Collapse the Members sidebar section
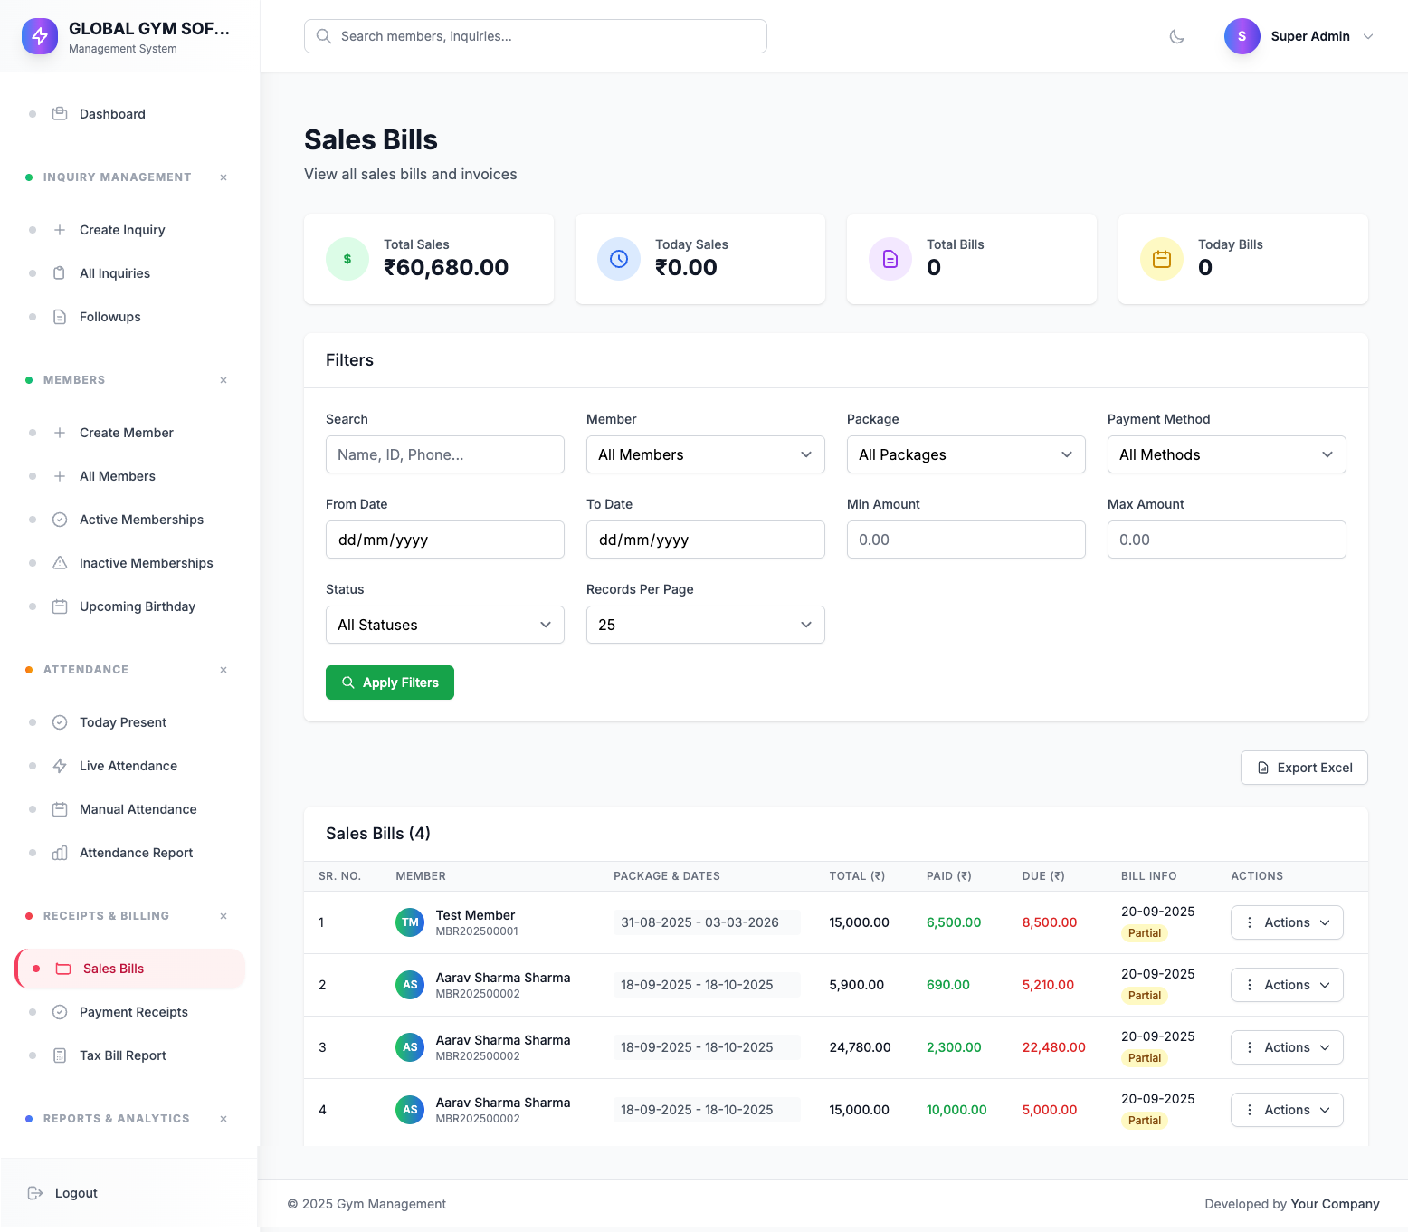The height and width of the screenshot is (1232, 1408). click(x=223, y=380)
